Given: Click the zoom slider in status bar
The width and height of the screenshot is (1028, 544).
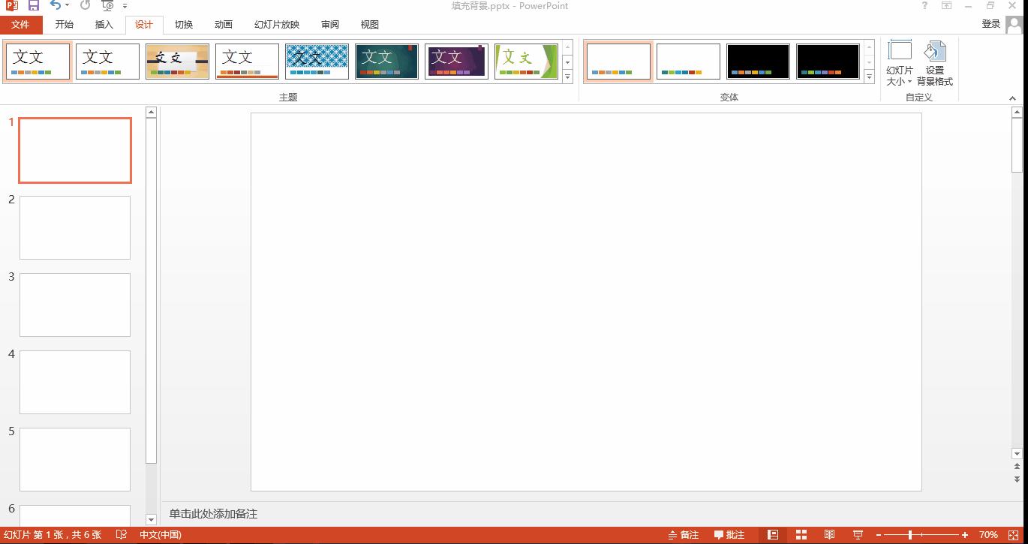Looking at the screenshot, I should (910, 535).
